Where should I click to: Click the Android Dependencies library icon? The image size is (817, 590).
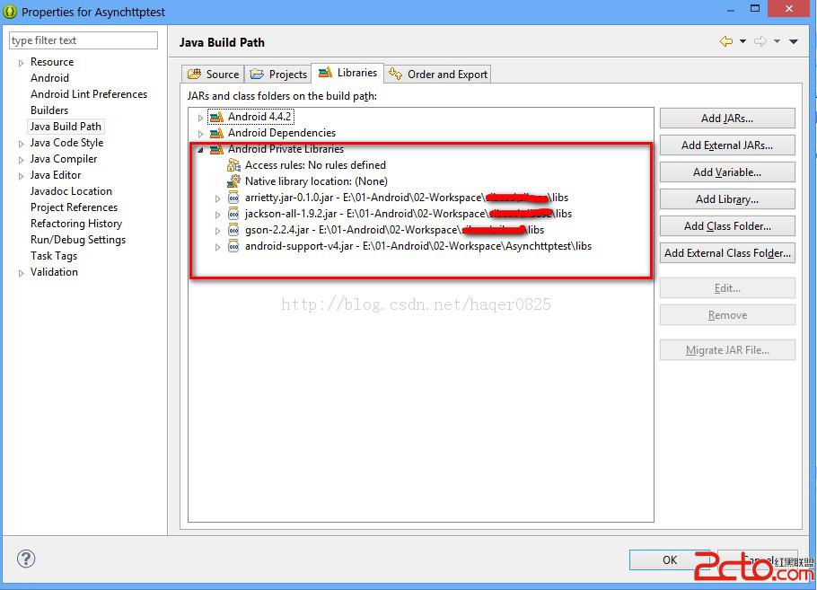(216, 134)
